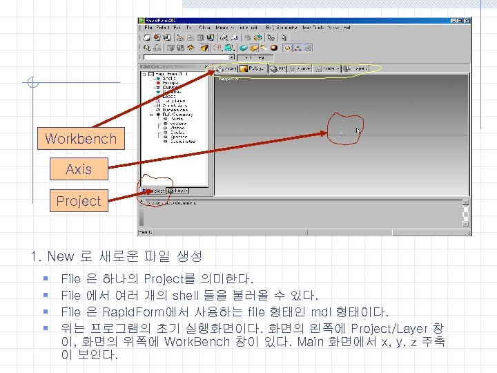Select the Dimensions item in the project tree
The height and width of the screenshot is (373, 497).
(175, 110)
